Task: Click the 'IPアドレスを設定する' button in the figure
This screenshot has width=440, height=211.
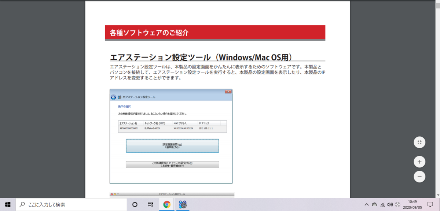Action: point(172,164)
